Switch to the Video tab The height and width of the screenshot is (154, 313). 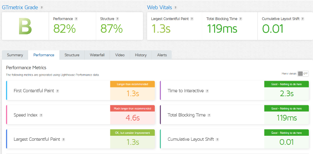tap(120, 55)
